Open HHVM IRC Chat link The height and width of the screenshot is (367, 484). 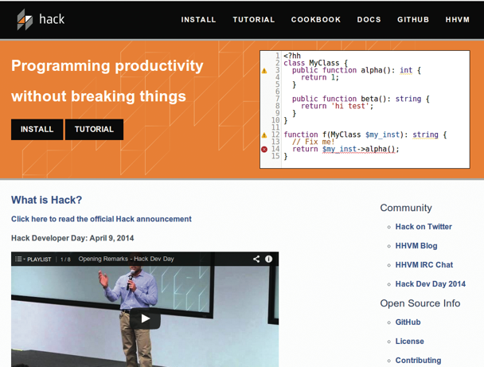point(424,265)
